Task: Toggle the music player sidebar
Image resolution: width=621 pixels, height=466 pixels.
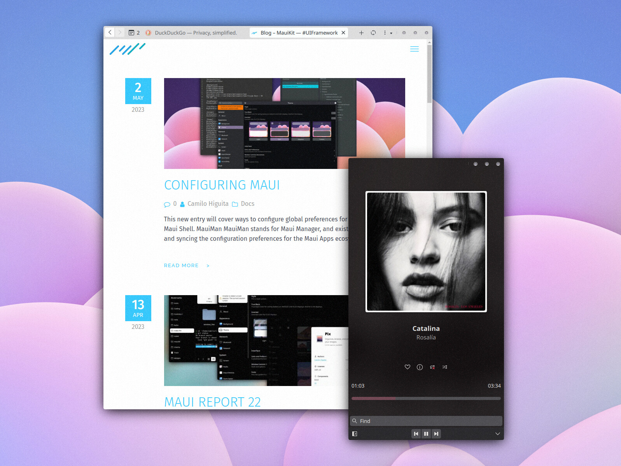Action: click(355, 434)
